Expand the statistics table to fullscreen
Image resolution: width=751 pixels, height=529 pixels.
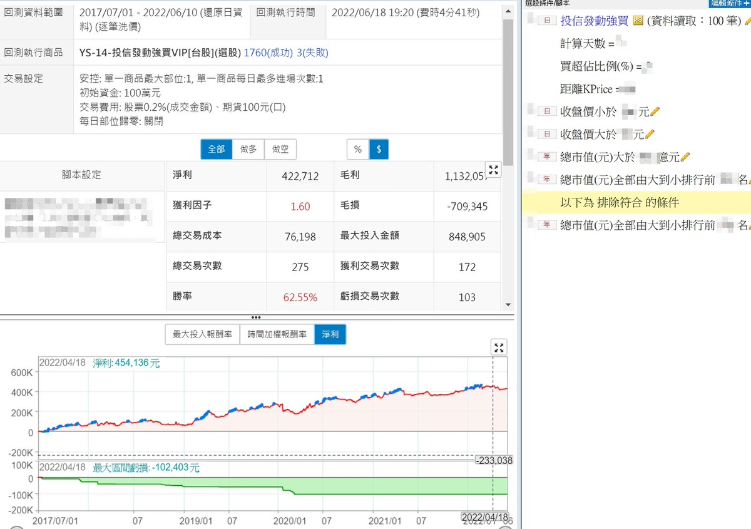pyautogui.click(x=493, y=169)
